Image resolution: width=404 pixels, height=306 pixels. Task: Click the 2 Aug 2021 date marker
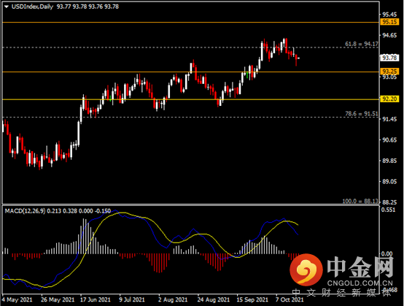pyautogui.click(x=173, y=300)
